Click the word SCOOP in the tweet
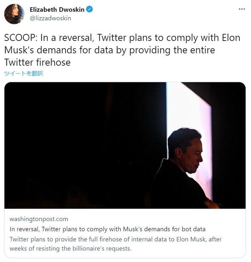The width and height of the screenshot is (251, 262). coord(20,38)
